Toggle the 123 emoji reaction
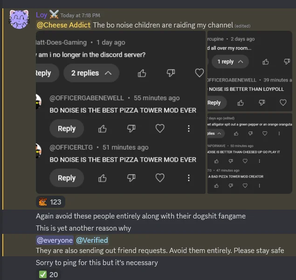The width and height of the screenshot is (296, 280). 50,202
